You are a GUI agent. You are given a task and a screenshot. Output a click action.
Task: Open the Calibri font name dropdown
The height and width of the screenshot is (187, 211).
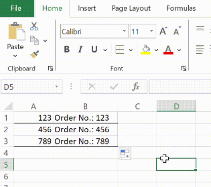pos(124,31)
